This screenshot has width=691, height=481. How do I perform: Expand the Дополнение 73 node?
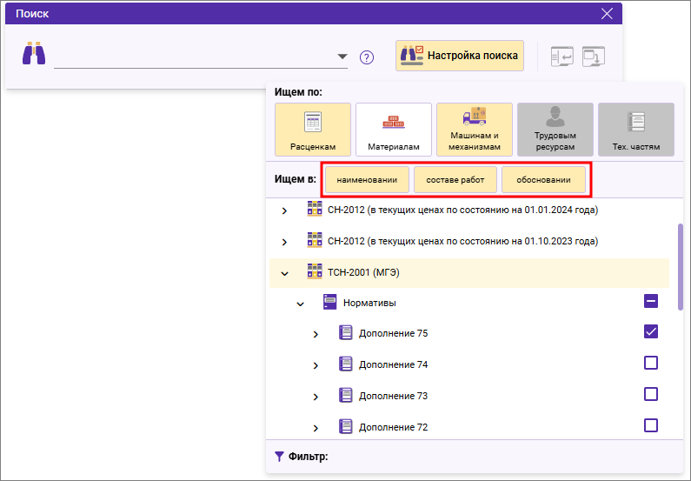coord(316,397)
